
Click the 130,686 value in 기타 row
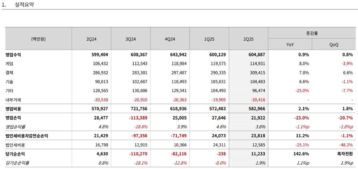point(140,90)
